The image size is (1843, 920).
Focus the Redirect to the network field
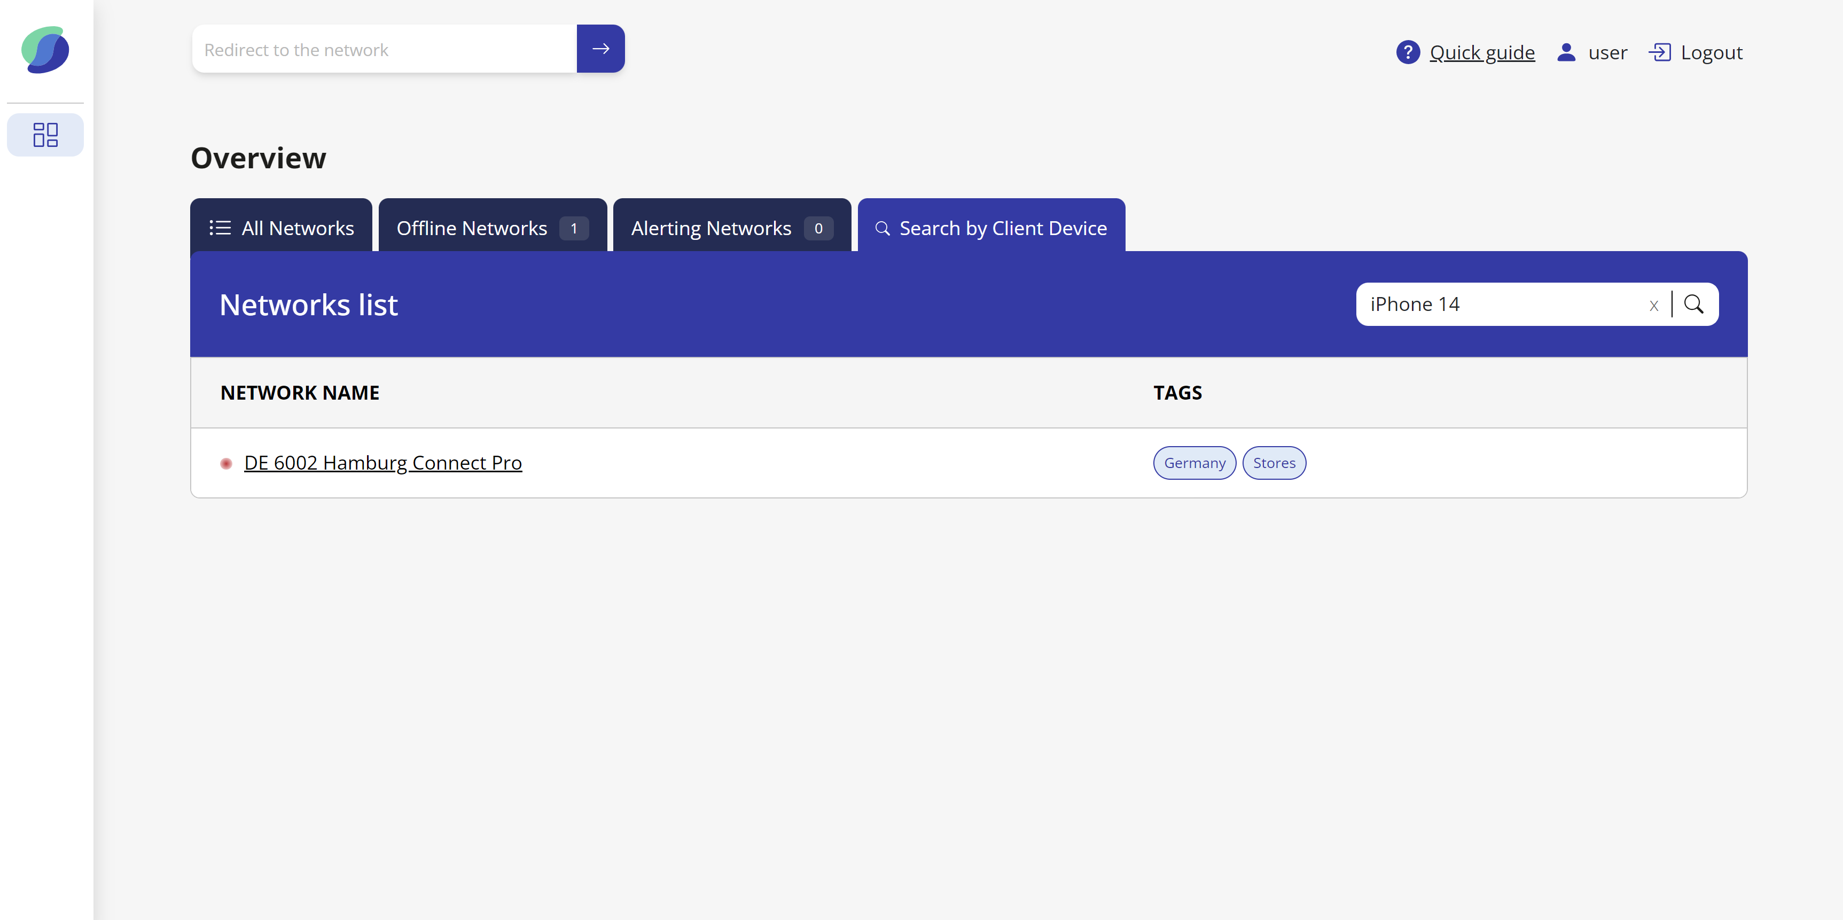coord(384,49)
